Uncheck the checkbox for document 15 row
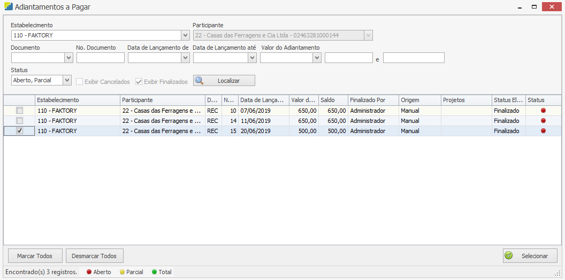Viewport: 565px width, 280px height. tap(20, 131)
